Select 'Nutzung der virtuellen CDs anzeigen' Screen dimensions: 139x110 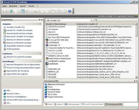click(20, 37)
